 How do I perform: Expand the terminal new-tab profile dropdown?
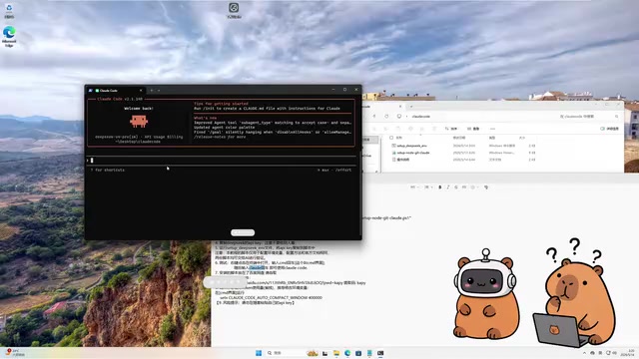click(x=159, y=91)
